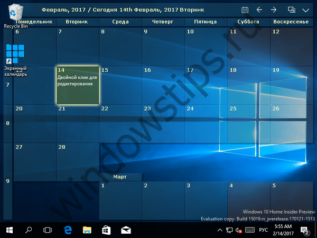Select March day 5
The height and width of the screenshot is (238, 317).
tap(292, 200)
